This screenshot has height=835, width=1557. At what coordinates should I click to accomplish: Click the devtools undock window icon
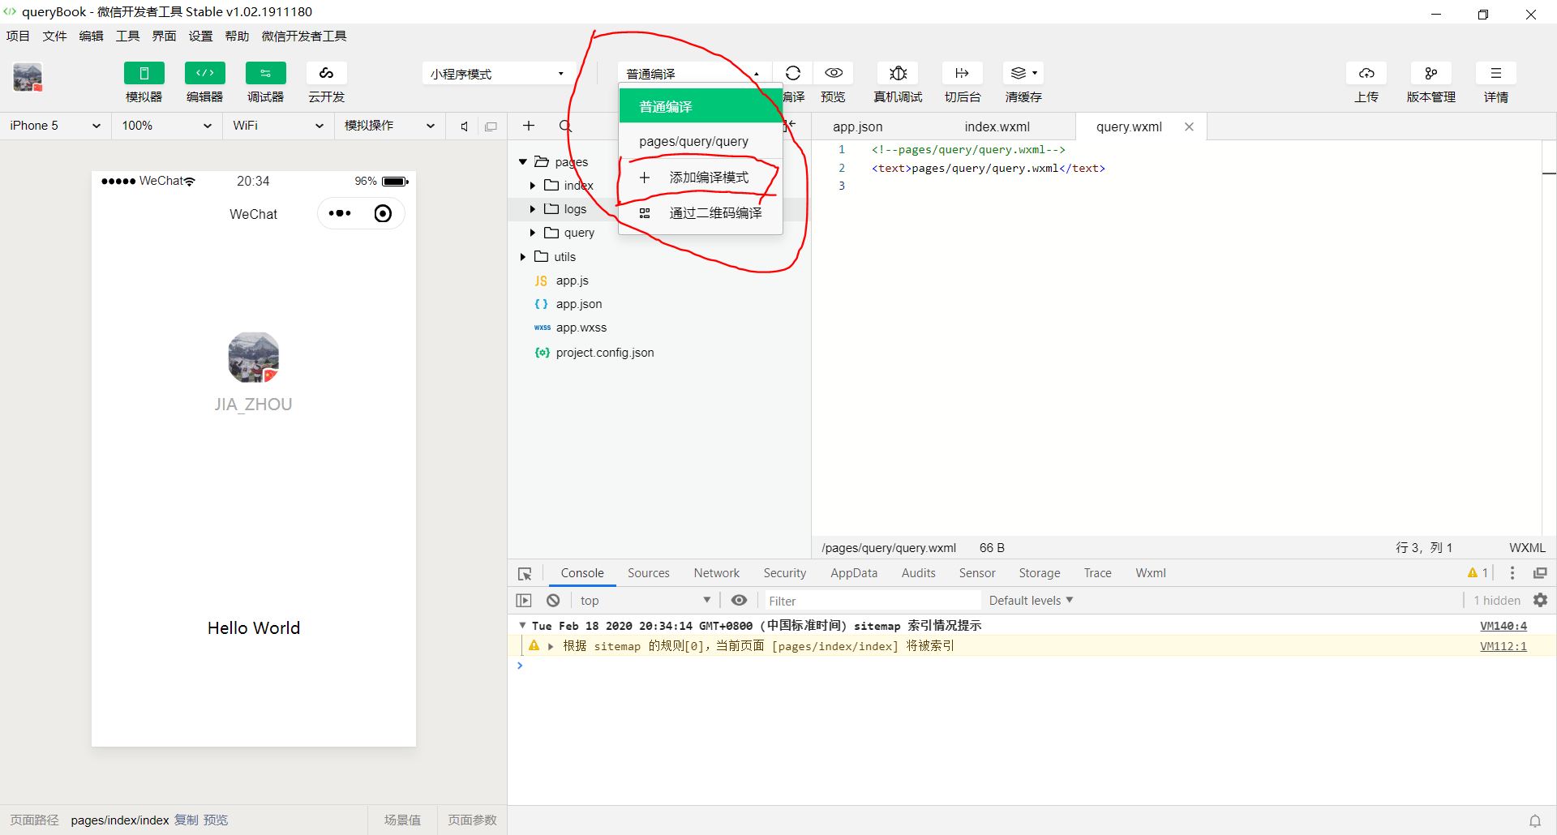coord(1540,573)
